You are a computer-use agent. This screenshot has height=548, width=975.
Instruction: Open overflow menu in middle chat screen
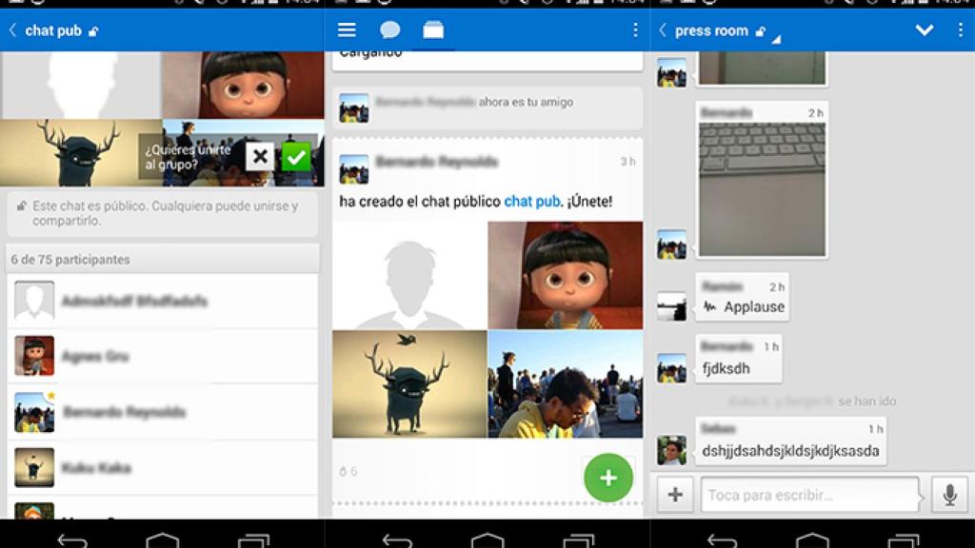tap(636, 29)
